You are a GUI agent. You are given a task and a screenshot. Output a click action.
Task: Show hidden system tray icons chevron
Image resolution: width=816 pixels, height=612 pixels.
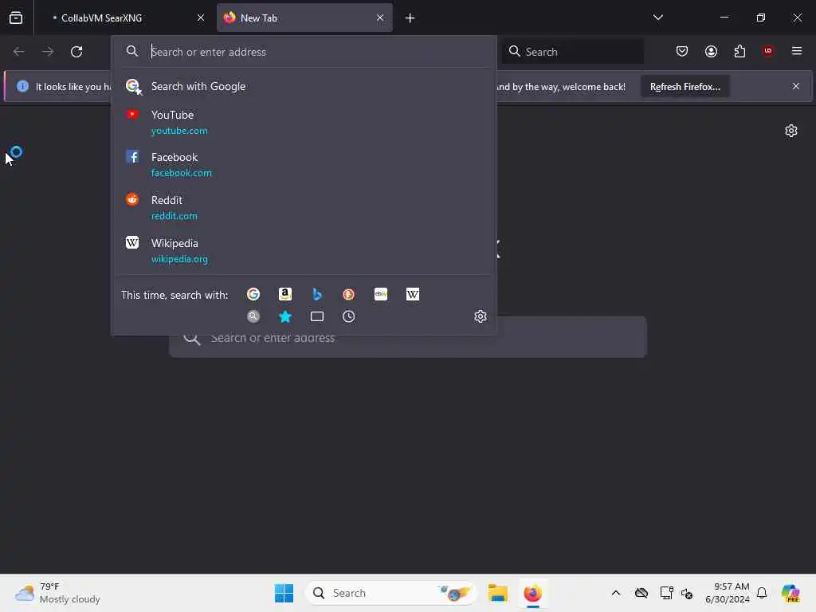click(x=616, y=593)
